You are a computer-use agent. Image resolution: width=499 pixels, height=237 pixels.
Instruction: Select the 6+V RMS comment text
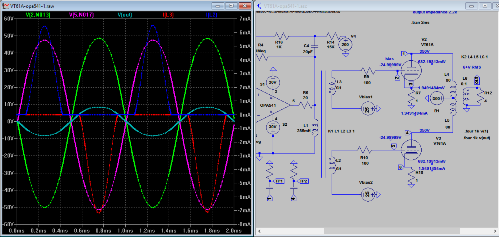point(472,67)
